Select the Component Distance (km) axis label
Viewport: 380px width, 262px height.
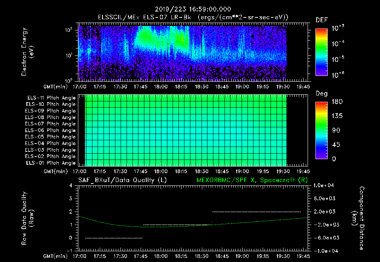click(358, 218)
